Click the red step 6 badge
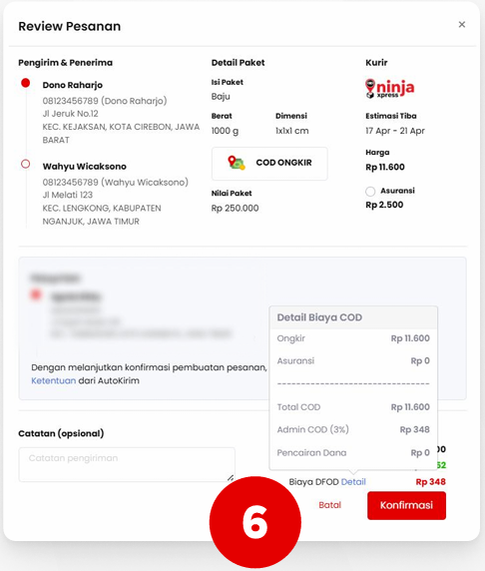 (254, 522)
